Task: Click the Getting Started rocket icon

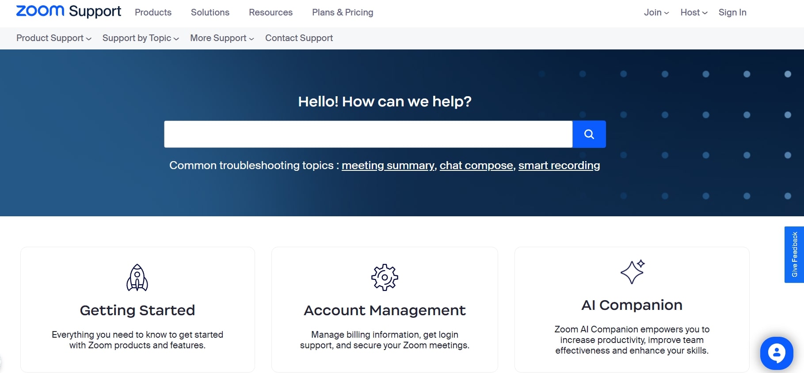Action: pyautogui.click(x=137, y=278)
